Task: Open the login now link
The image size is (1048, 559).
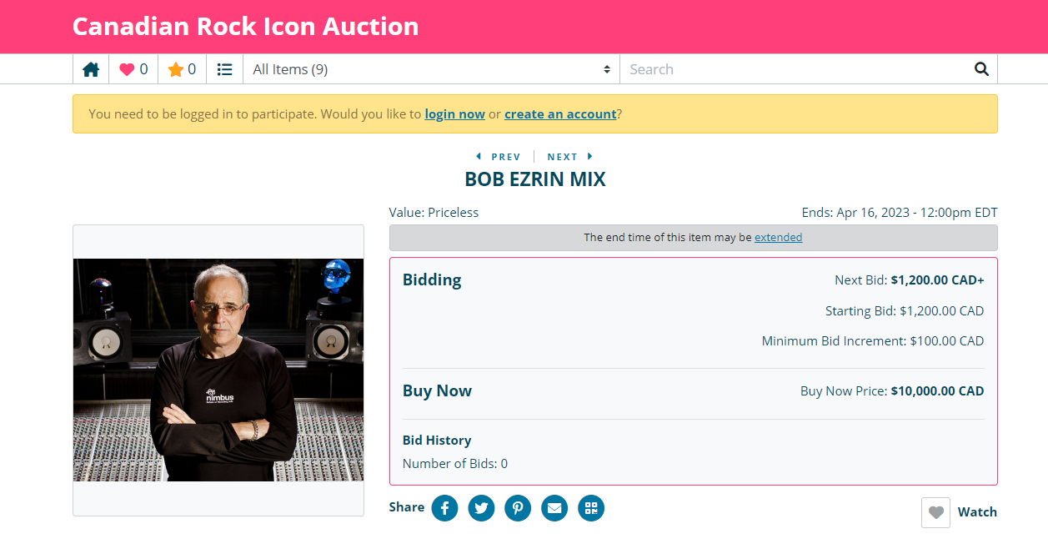Action: tap(454, 113)
